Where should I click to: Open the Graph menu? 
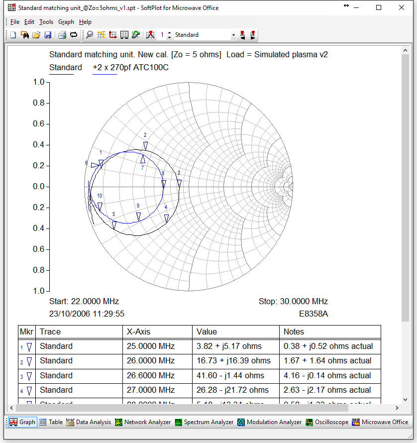[x=66, y=22]
